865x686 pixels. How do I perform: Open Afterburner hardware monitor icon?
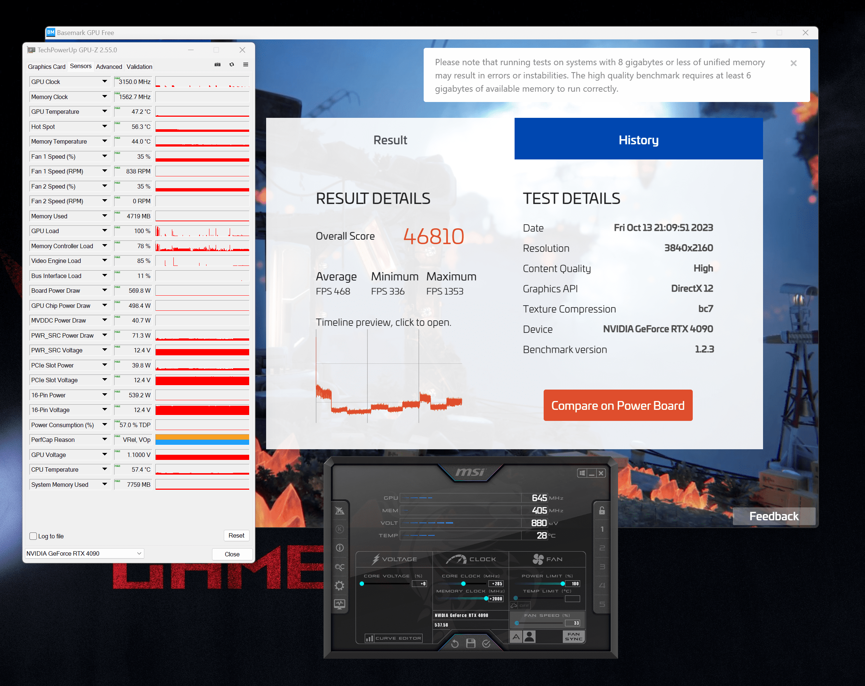click(339, 604)
